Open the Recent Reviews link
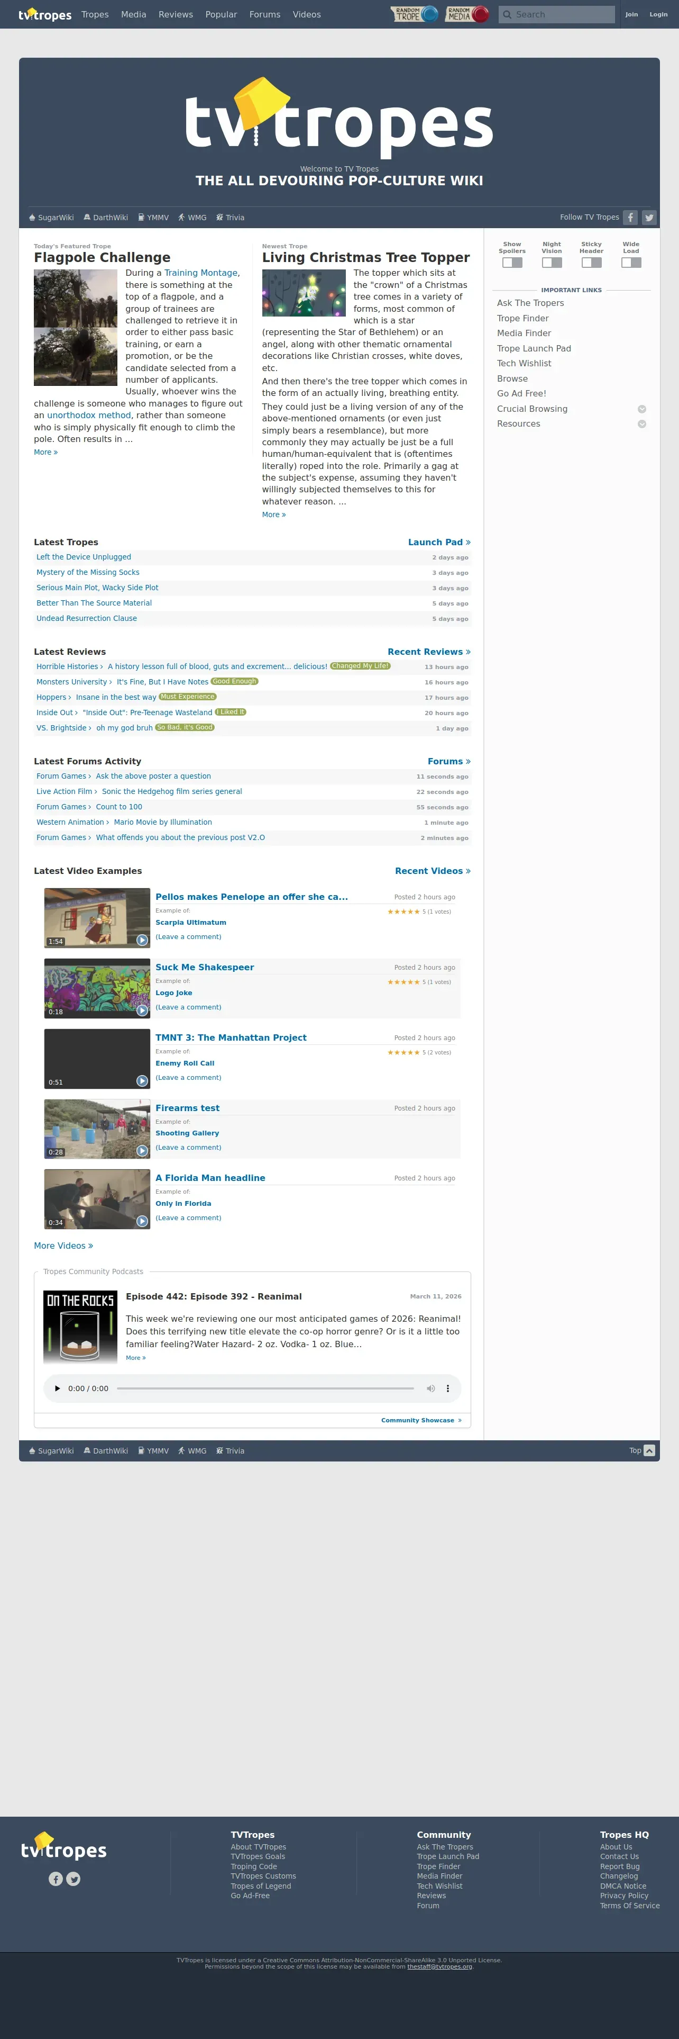The width and height of the screenshot is (679, 2039). (429, 652)
